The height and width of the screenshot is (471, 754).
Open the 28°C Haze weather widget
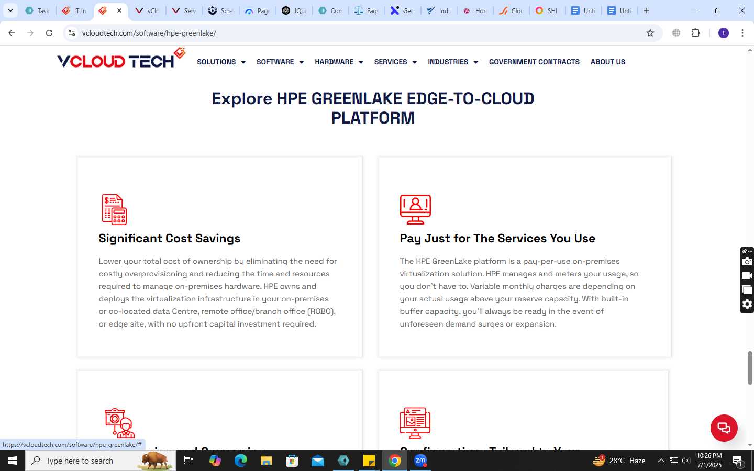[x=619, y=461]
